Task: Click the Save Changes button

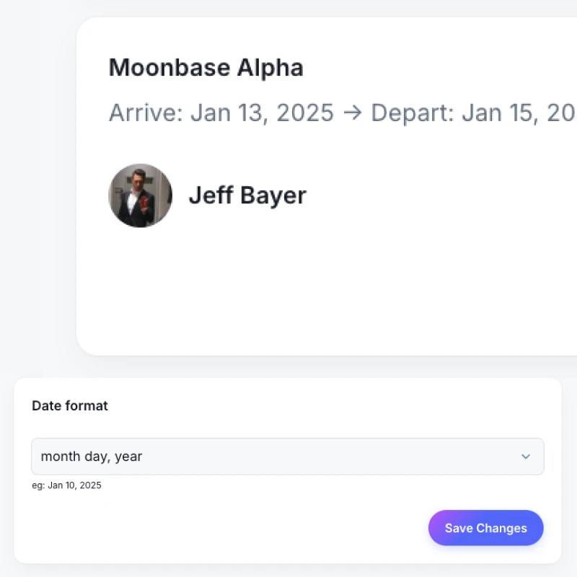Action: [x=485, y=528]
